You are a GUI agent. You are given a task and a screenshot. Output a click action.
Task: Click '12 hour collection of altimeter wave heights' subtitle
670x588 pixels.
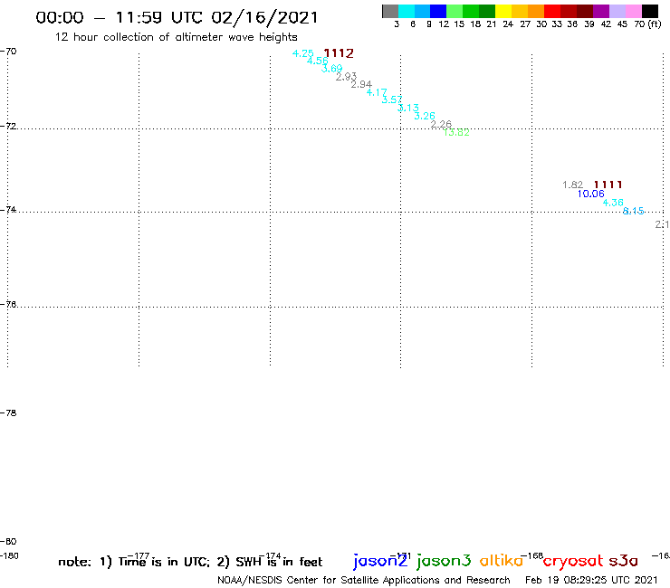176,37
